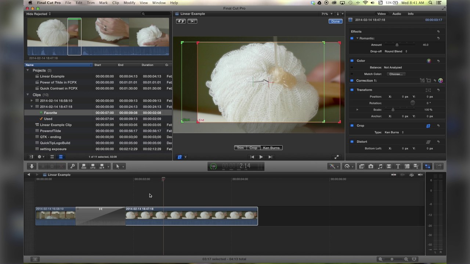
Task: Open the Modify menu
Action: pyautogui.click(x=129, y=3)
